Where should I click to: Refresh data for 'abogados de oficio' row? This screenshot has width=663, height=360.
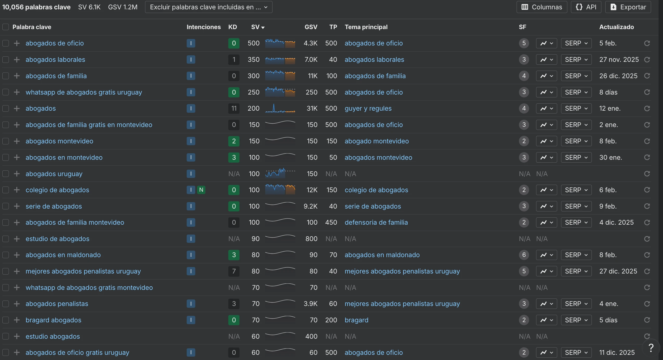(x=647, y=43)
